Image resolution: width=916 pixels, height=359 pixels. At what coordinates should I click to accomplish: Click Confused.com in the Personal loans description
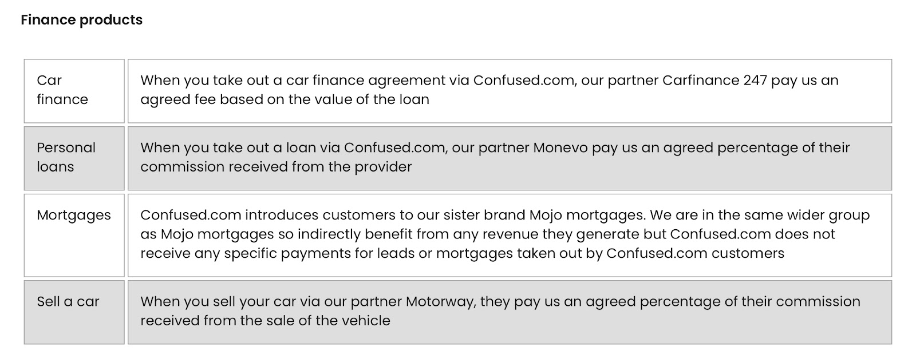click(394, 148)
